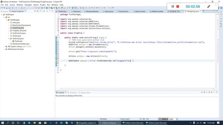Switch to the BasicControl... editor tab

(140, 11)
